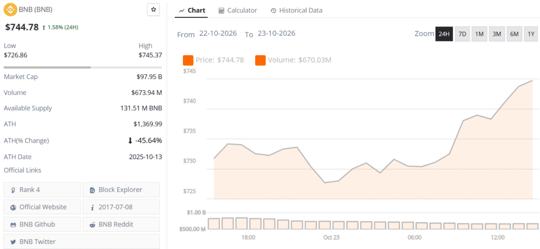
Task: Open the Block Explorer link
Action: click(x=121, y=190)
